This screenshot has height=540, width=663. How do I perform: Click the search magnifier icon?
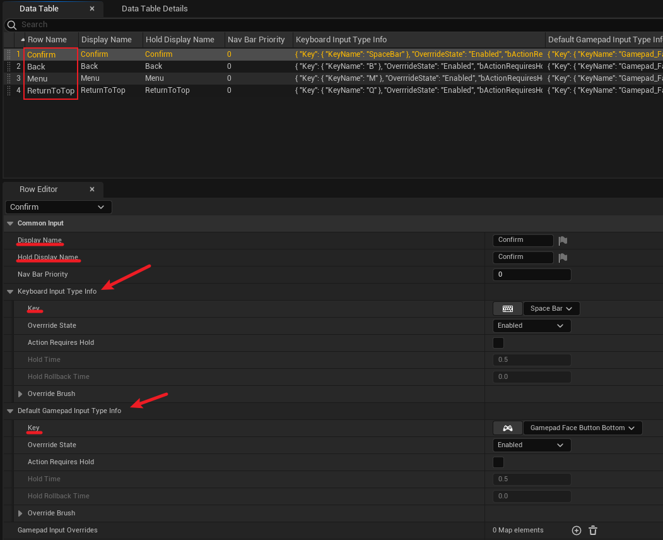[x=12, y=25]
